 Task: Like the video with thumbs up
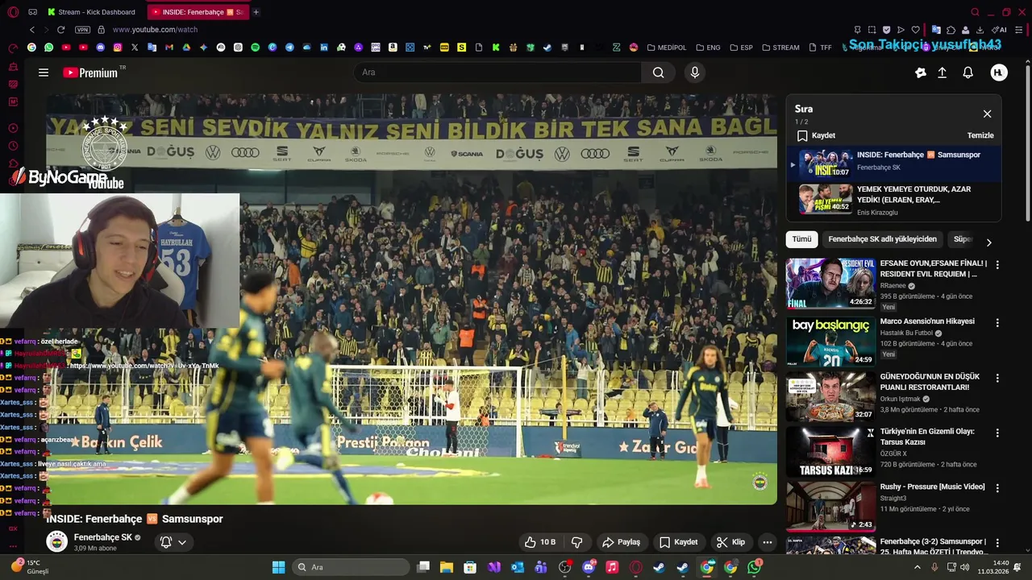[x=539, y=542]
